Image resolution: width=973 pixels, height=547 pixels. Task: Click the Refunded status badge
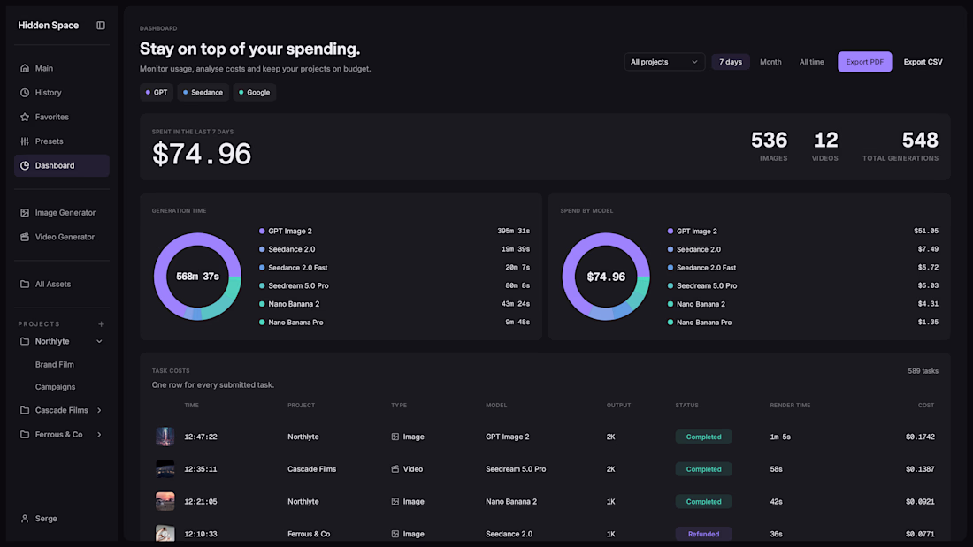(x=704, y=534)
